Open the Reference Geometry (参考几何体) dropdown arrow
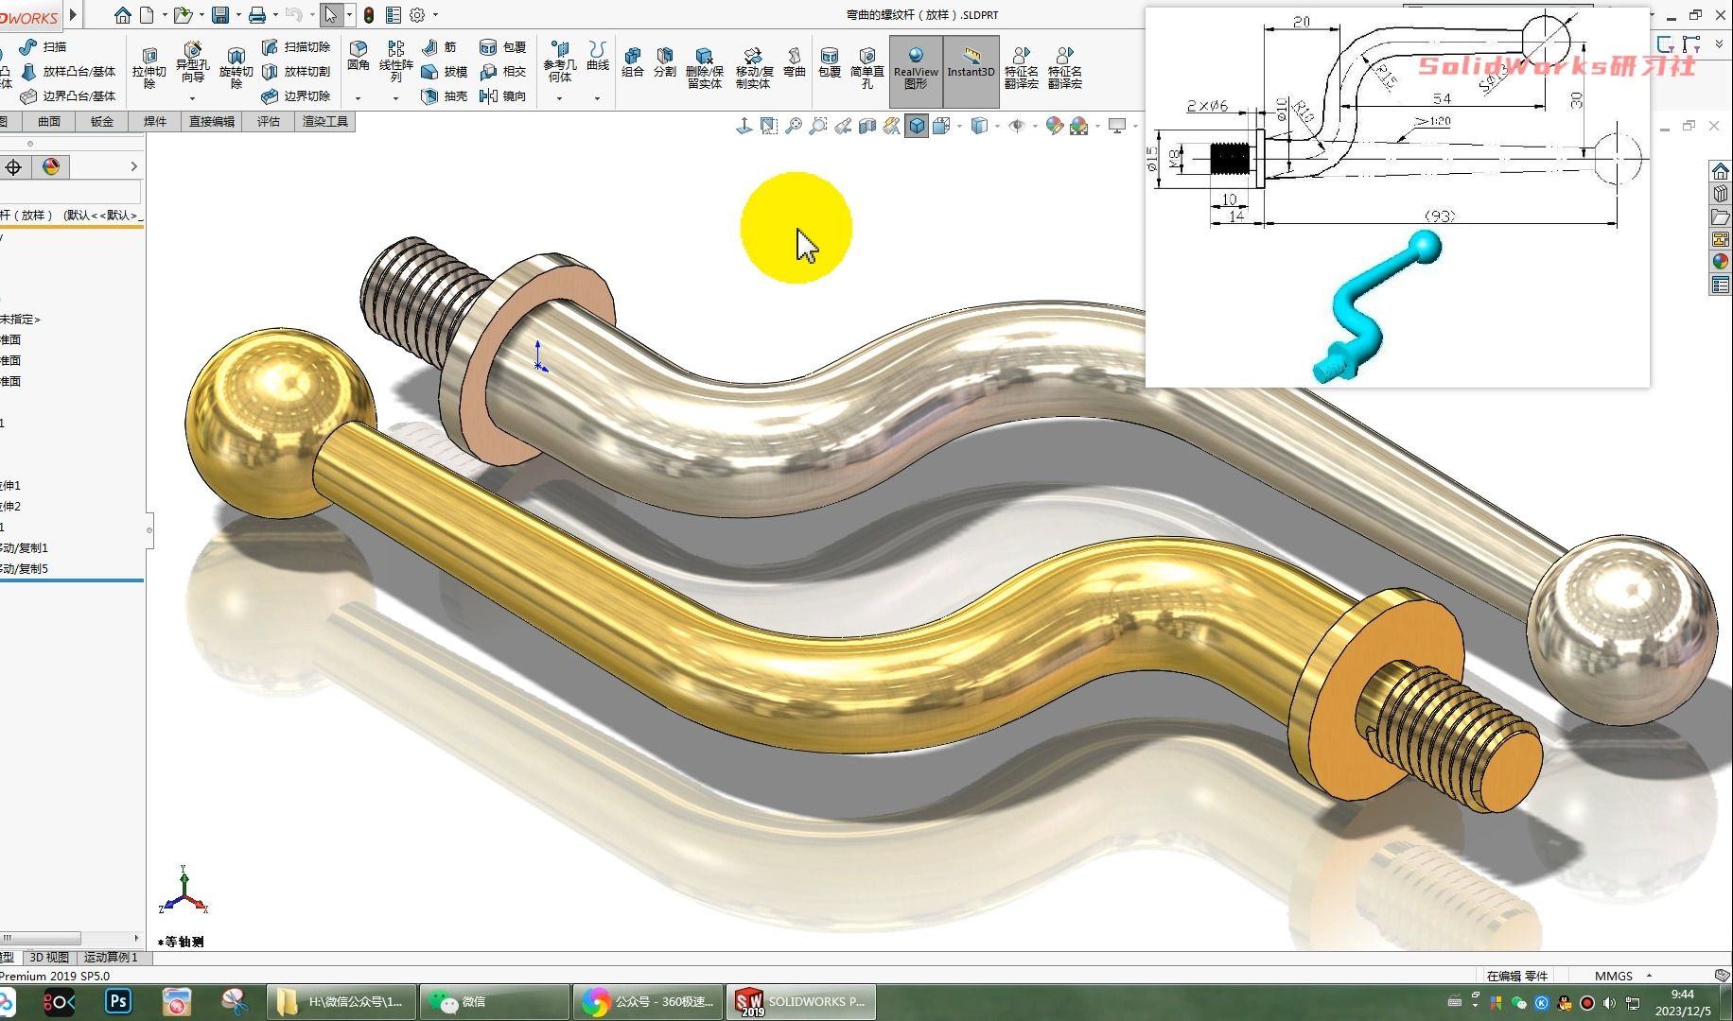Image resolution: width=1733 pixels, height=1021 pixels. click(x=559, y=98)
